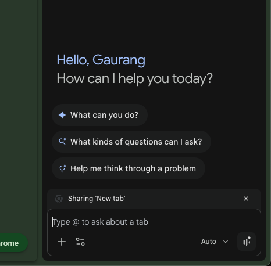Start Gemini Live voice mode icon
Viewport: 271px width, 266px height.
[247, 242]
